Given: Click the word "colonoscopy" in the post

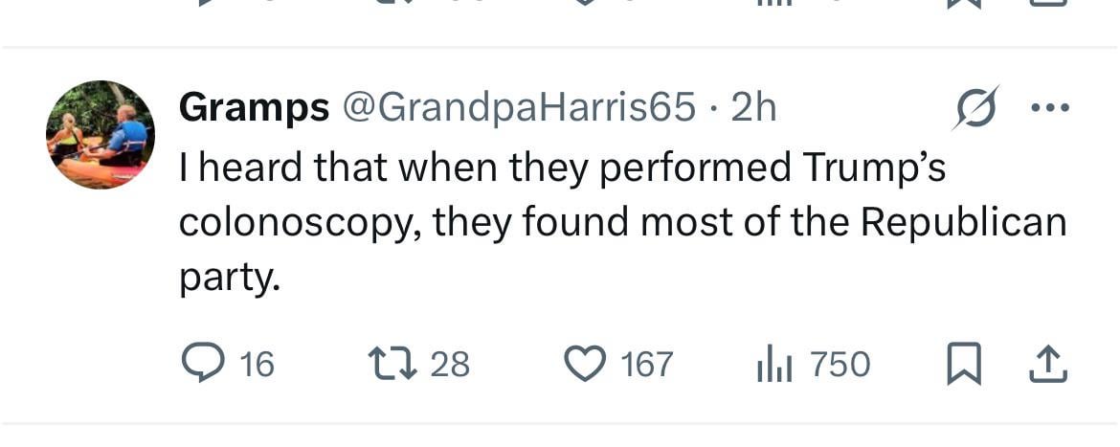Looking at the screenshot, I should [299, 223].
